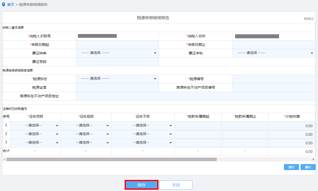
Task: Open 征收品目 dropdown in row 2
Action: point(86,134)
